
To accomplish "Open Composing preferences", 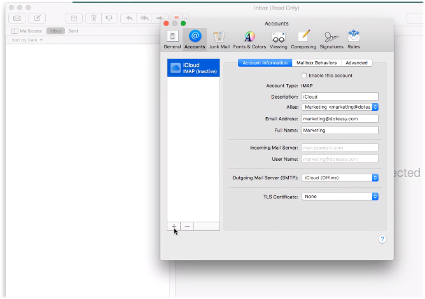I will pyautogui.click(x=303, y=39).
